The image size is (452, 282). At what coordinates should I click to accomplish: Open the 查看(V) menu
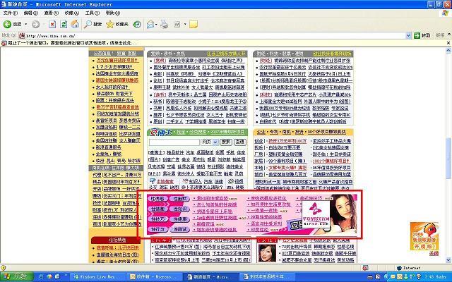[52, 13]
